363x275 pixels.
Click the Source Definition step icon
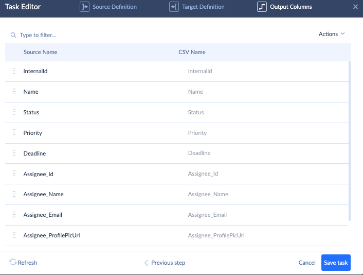tap(84, 7)
